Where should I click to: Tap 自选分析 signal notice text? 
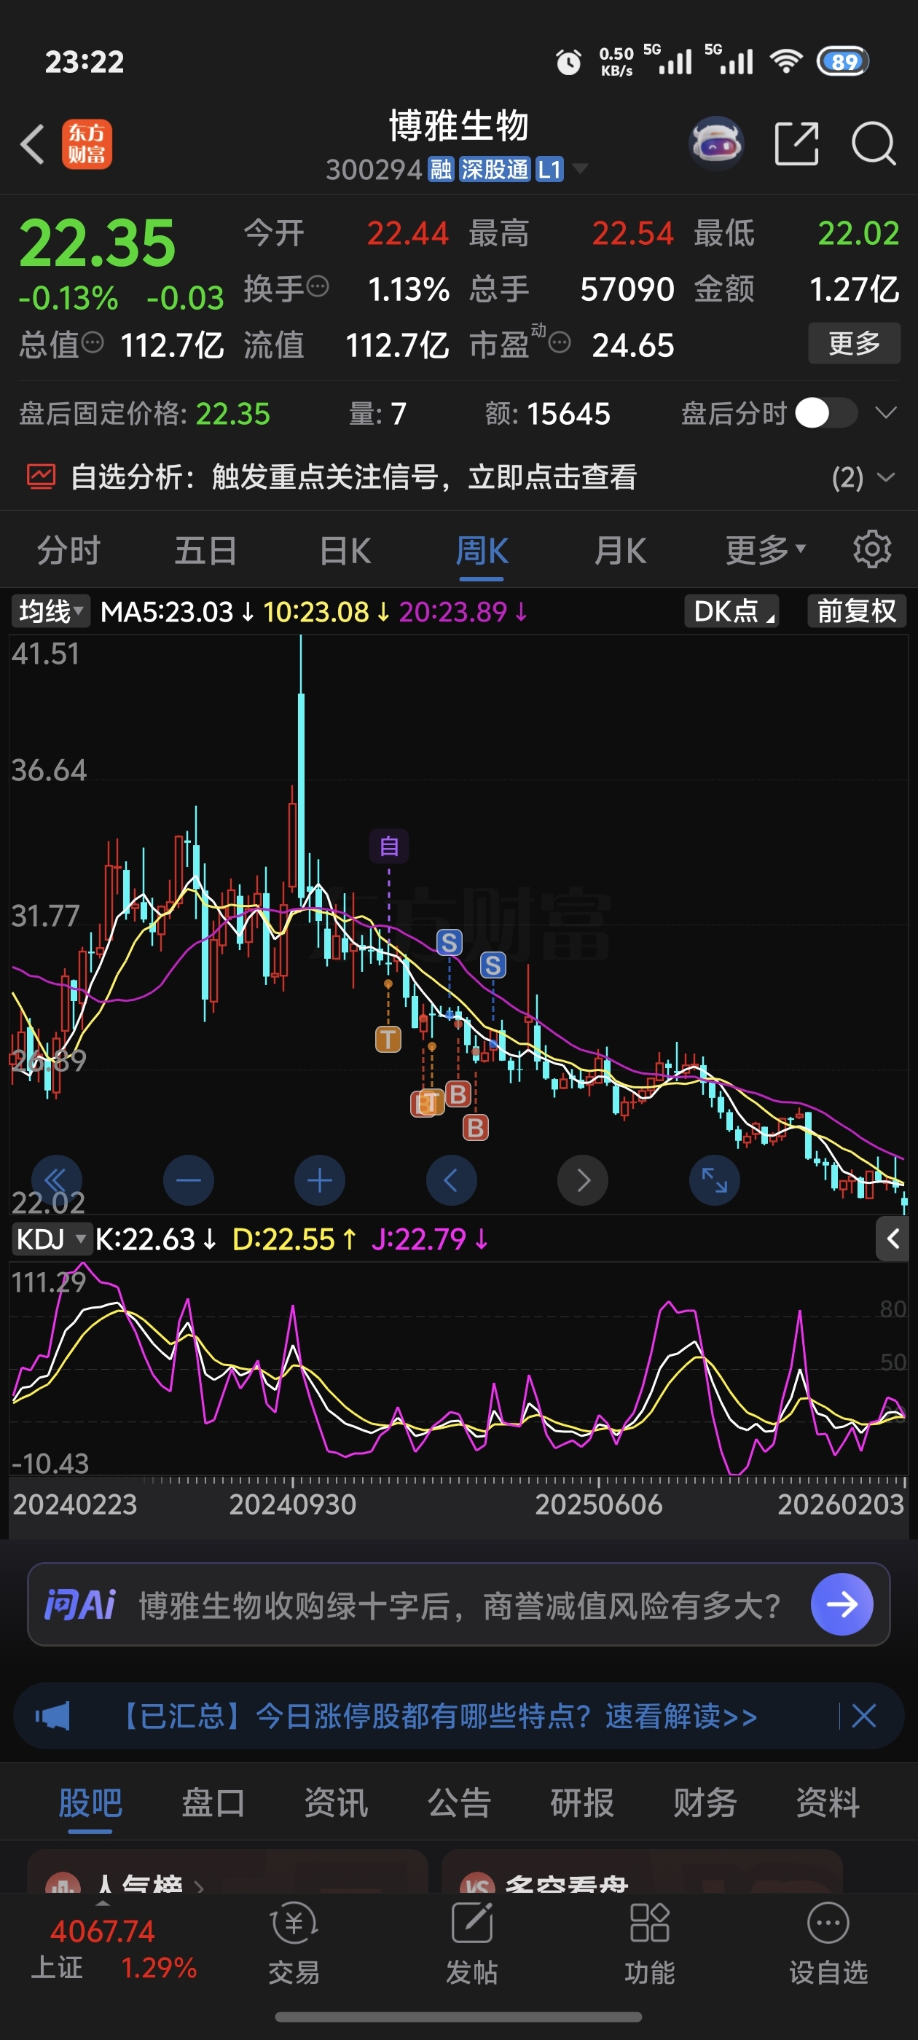point(353,476)
